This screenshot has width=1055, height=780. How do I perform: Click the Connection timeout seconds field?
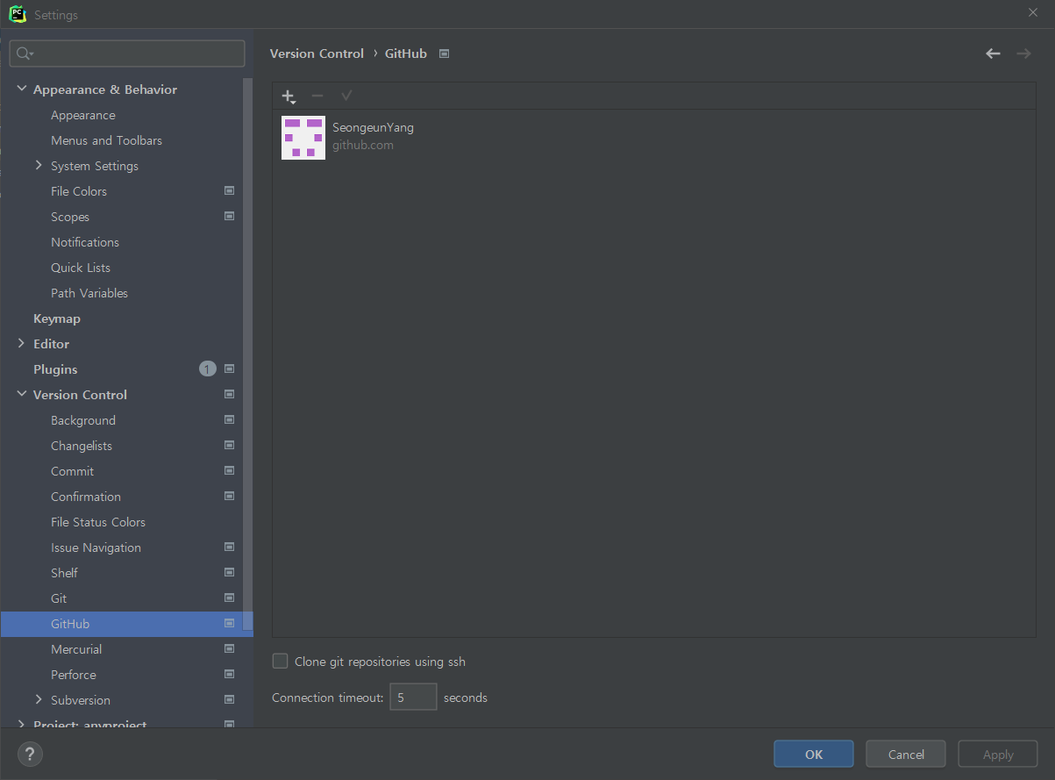click(x=413, y=698)
